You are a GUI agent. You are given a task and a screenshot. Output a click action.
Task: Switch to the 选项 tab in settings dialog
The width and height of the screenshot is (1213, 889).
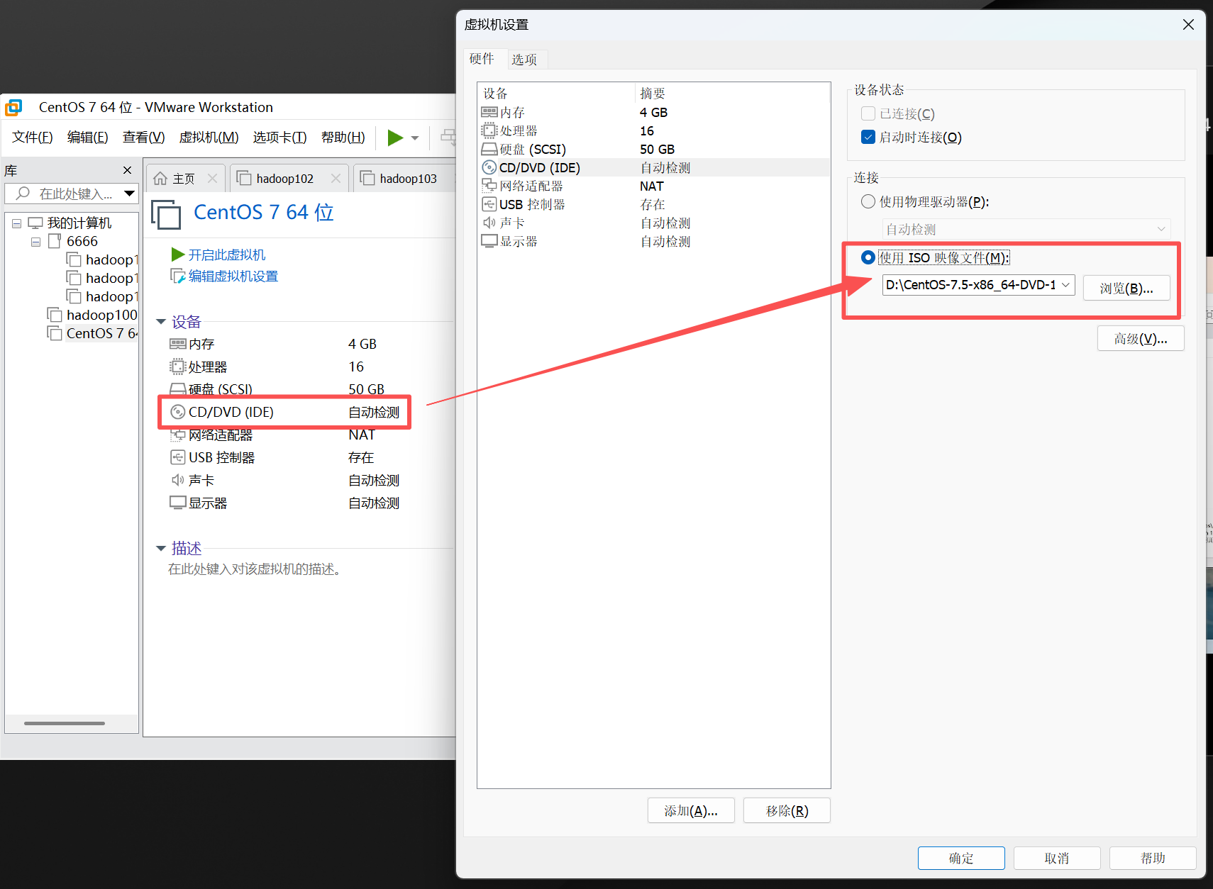(524, 60)
